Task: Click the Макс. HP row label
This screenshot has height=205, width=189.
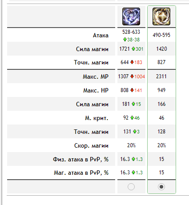Action: coord(96,90)
